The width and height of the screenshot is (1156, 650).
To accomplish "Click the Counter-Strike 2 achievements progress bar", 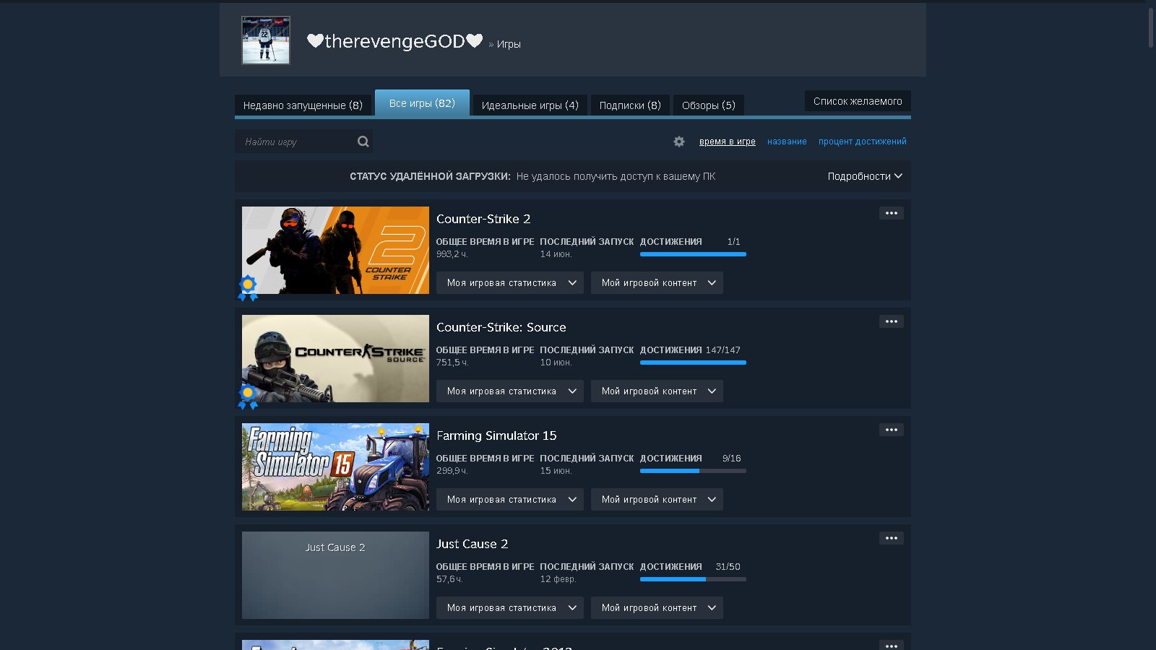I will click(x=693, y=254).
